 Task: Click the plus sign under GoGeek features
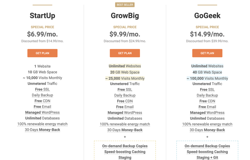(x=207, y=137)
